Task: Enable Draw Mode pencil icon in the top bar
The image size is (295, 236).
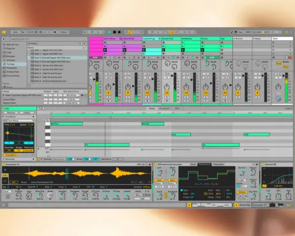Action: (232, 32)
